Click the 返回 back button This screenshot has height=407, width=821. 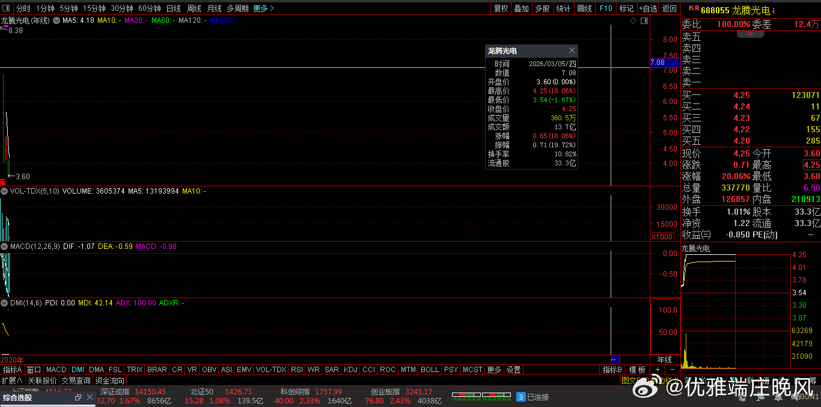[669, 8]
